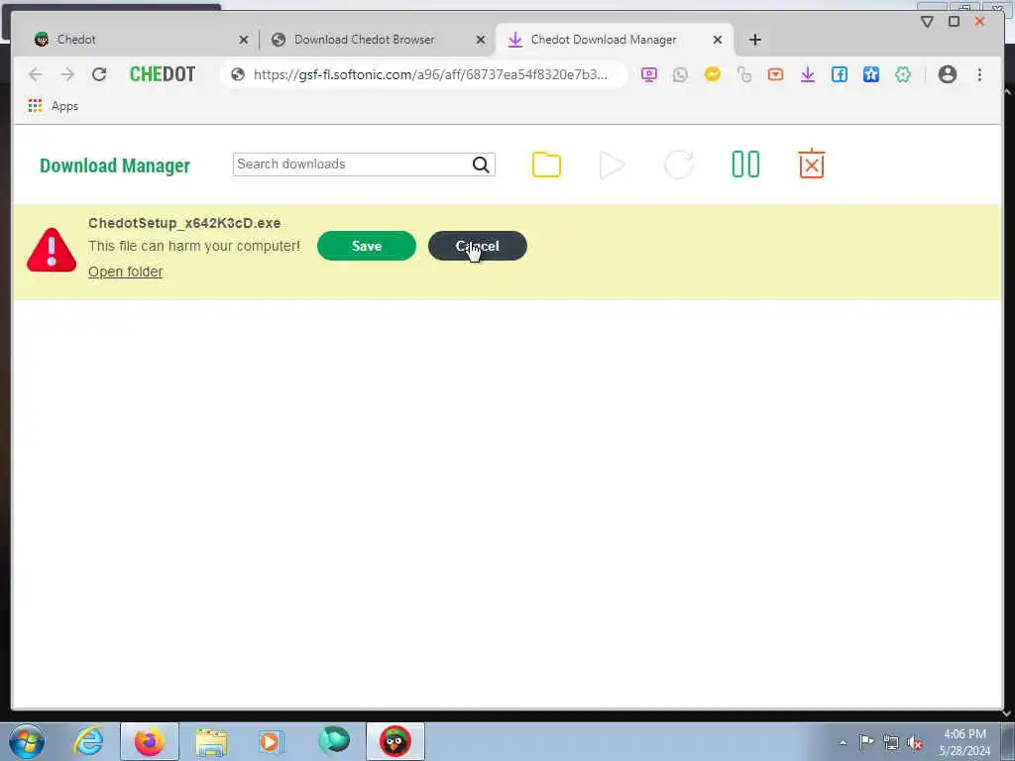The width and height of the screenshot is (1015, 761).
Task: Open the Apps bookmarks shortcut
Action: (54, 105)
